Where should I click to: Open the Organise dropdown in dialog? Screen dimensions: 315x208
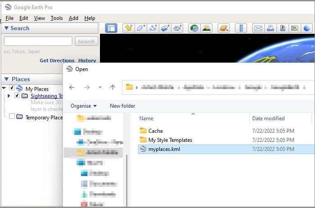83,106
